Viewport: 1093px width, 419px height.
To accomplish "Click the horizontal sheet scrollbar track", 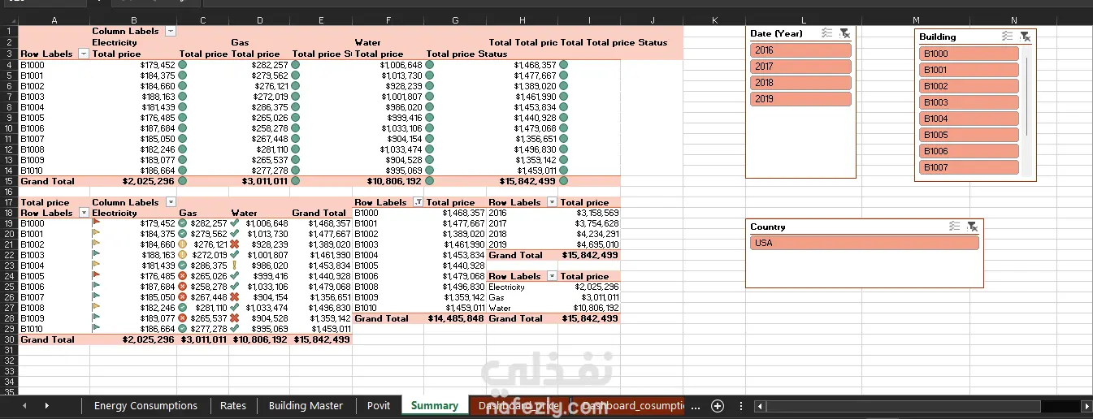I will [922, 405].
